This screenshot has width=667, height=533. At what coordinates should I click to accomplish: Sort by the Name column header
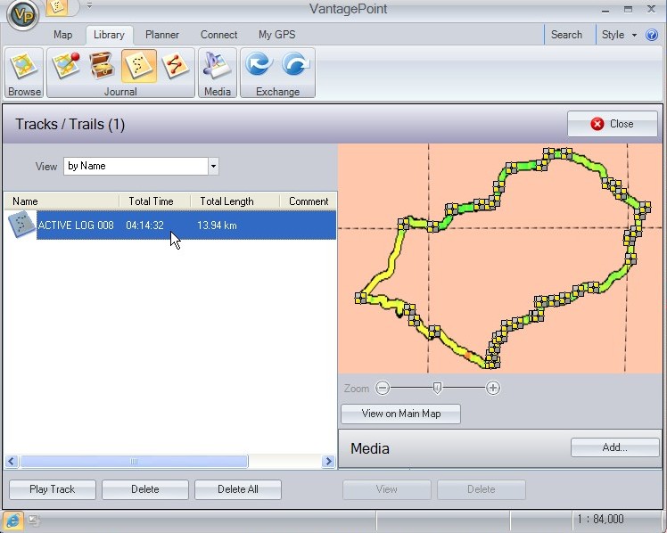coord(62,201)
